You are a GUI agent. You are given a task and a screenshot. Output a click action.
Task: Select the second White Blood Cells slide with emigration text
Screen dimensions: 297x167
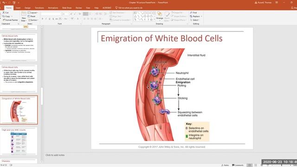click(x=19, y=78)
